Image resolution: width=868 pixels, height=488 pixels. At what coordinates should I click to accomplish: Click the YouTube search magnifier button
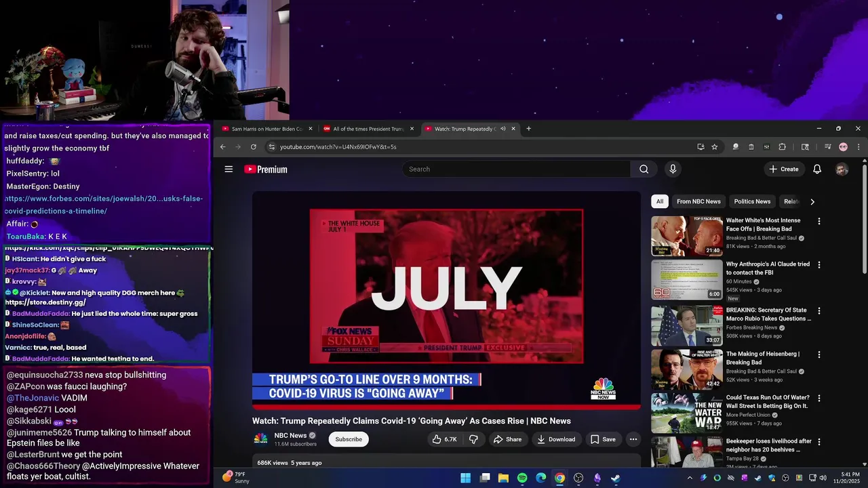[x=644, y=169]
